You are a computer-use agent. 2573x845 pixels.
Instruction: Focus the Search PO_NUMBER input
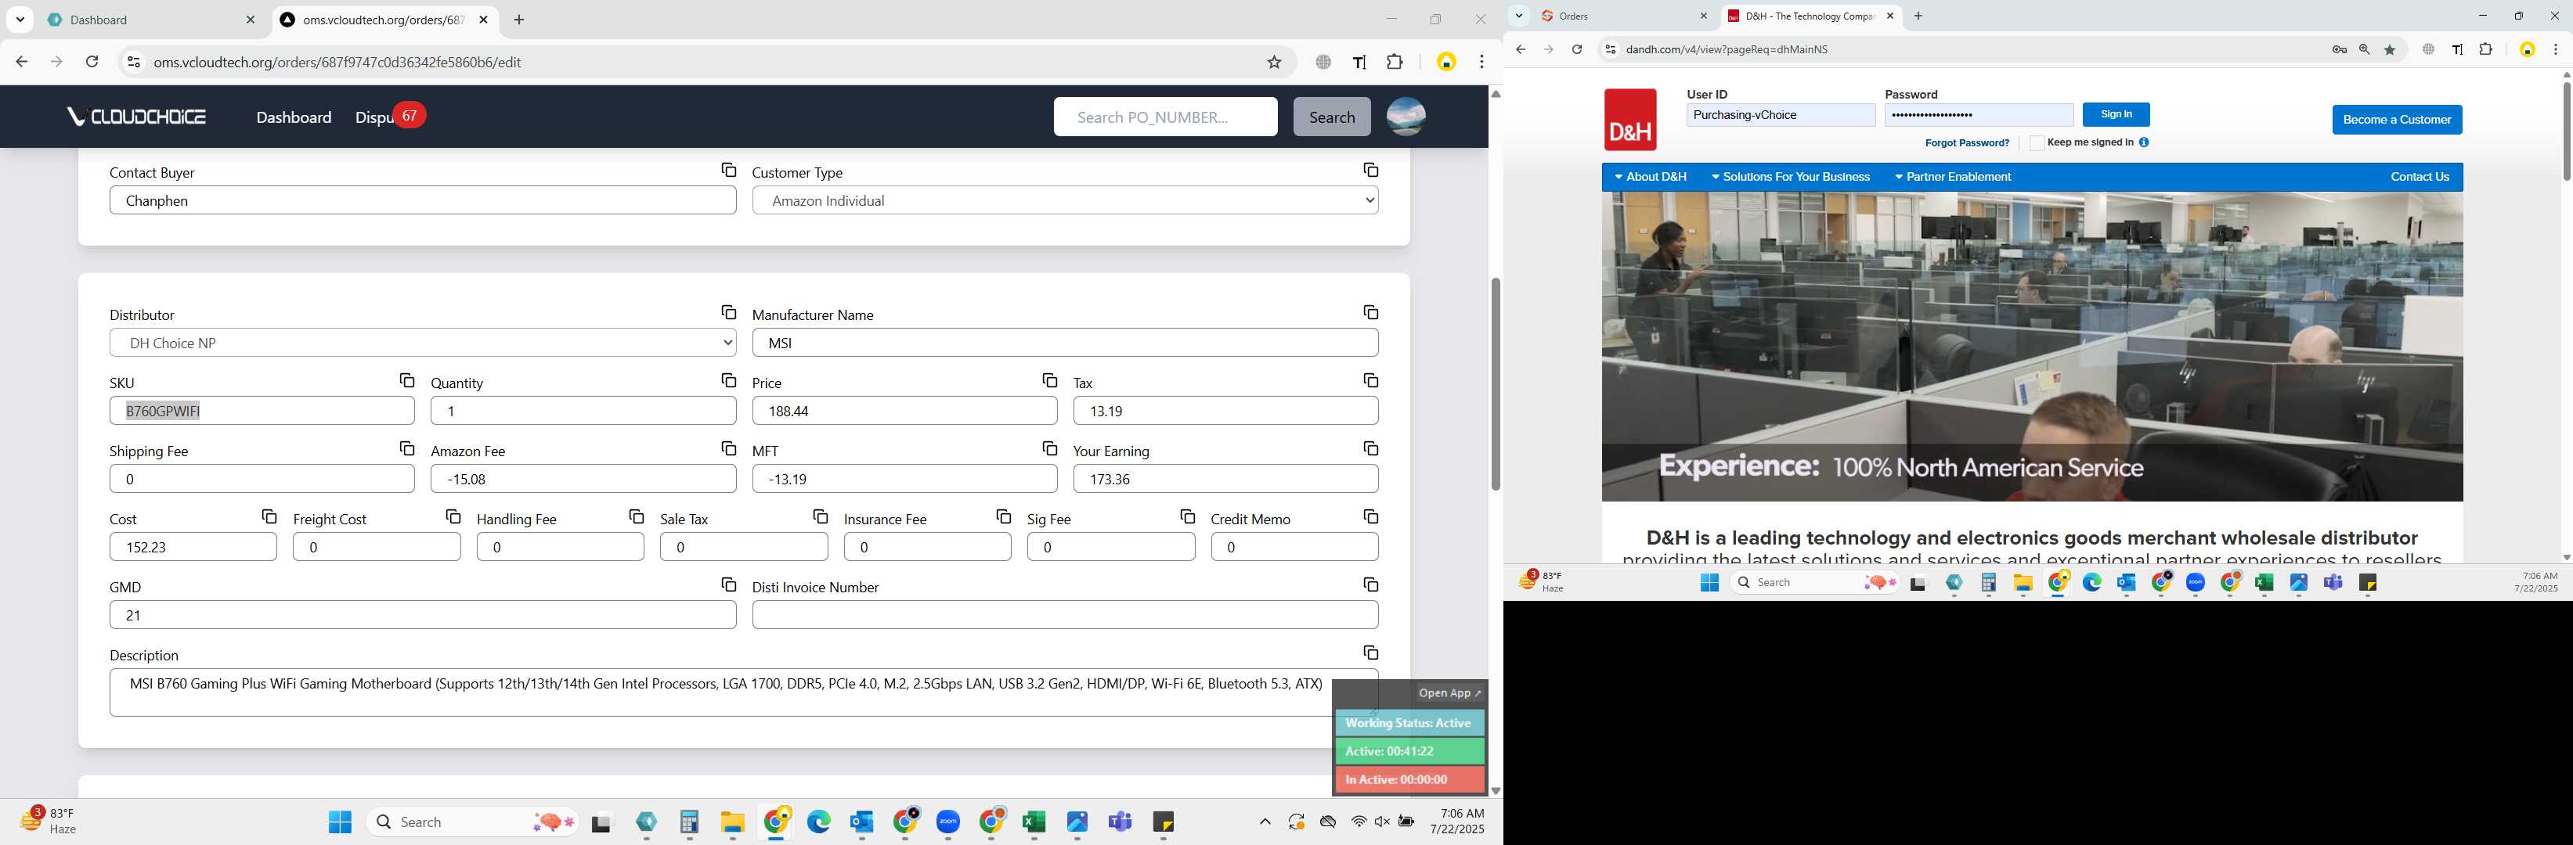tap(1164, 117)
